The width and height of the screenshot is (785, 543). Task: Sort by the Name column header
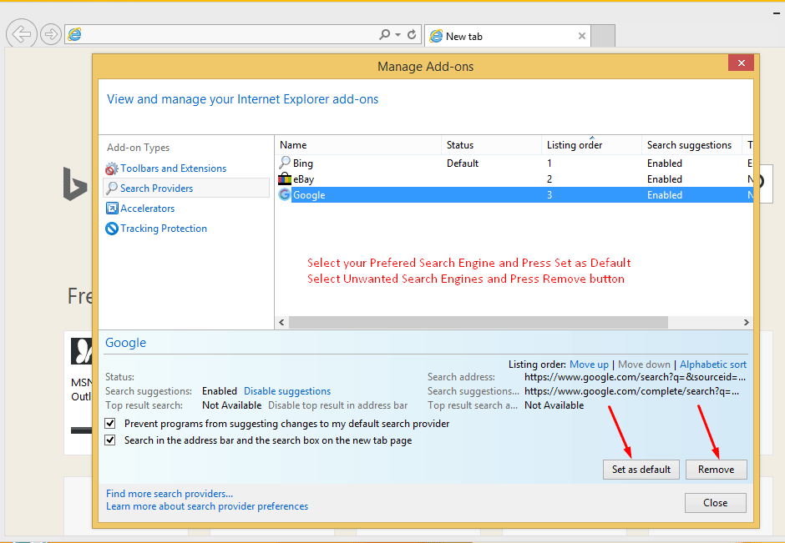358,145
